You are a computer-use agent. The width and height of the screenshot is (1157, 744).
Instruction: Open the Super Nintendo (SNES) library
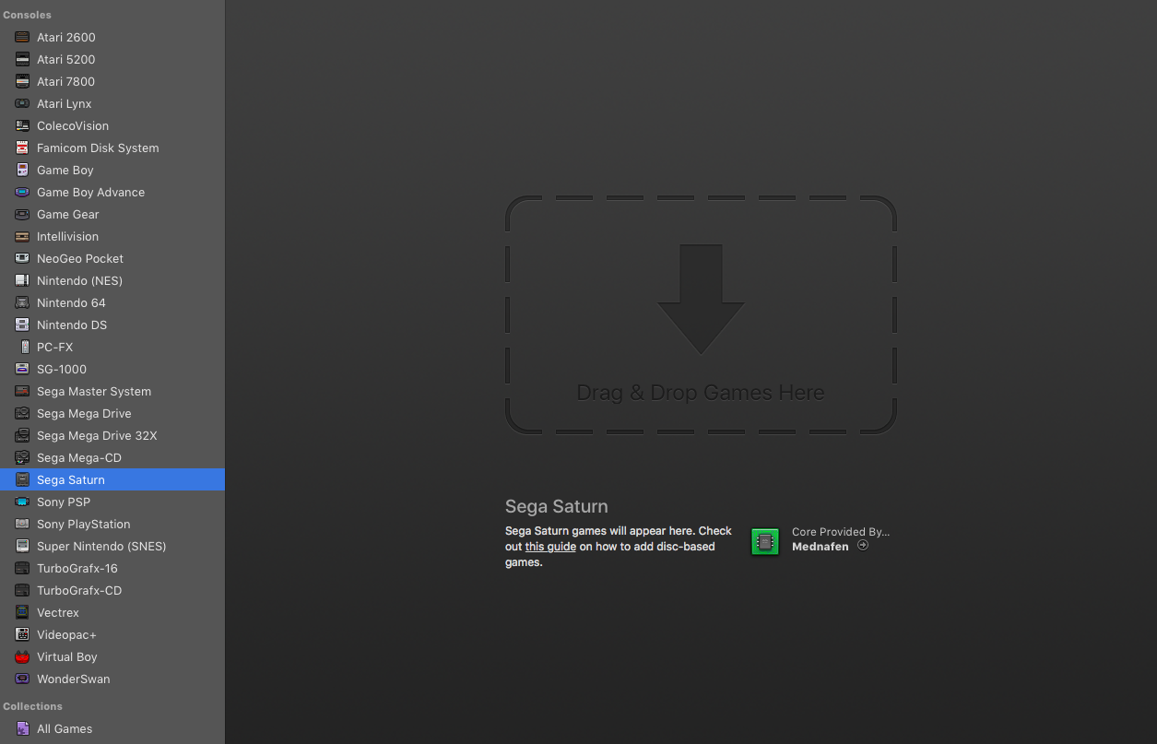tap(112, 546)
